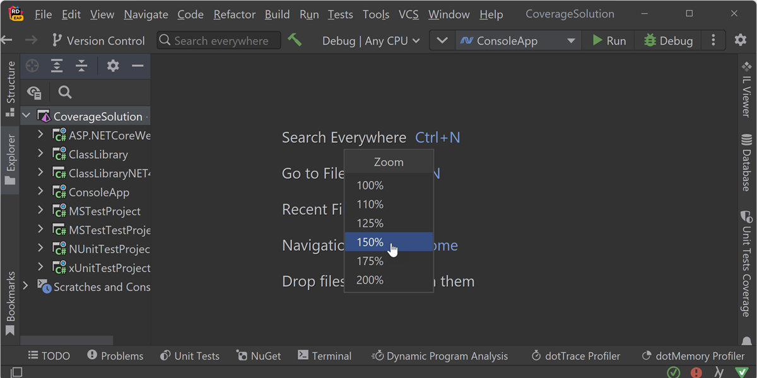
Task: Open Explorer options gear icon
Action: [113, 66]
